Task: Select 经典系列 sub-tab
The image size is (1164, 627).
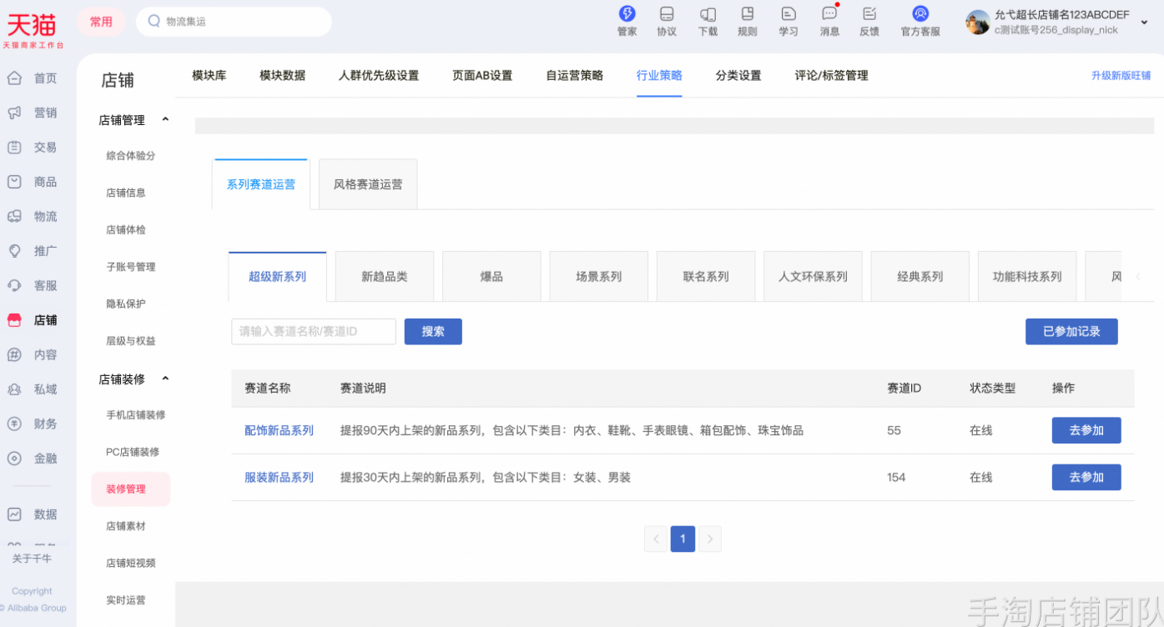Action: (x=920, y=277)
